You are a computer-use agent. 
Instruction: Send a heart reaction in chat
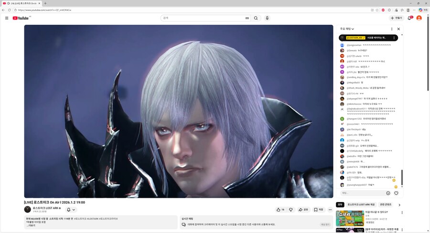pos(396,193)
